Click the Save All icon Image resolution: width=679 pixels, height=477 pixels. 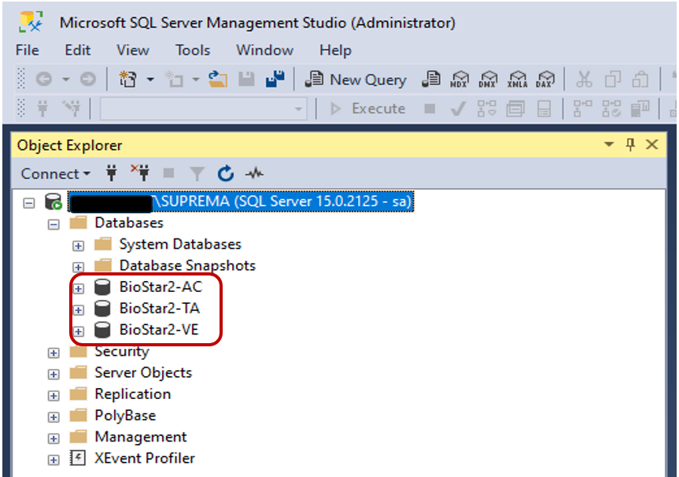[x=275, y=79]
